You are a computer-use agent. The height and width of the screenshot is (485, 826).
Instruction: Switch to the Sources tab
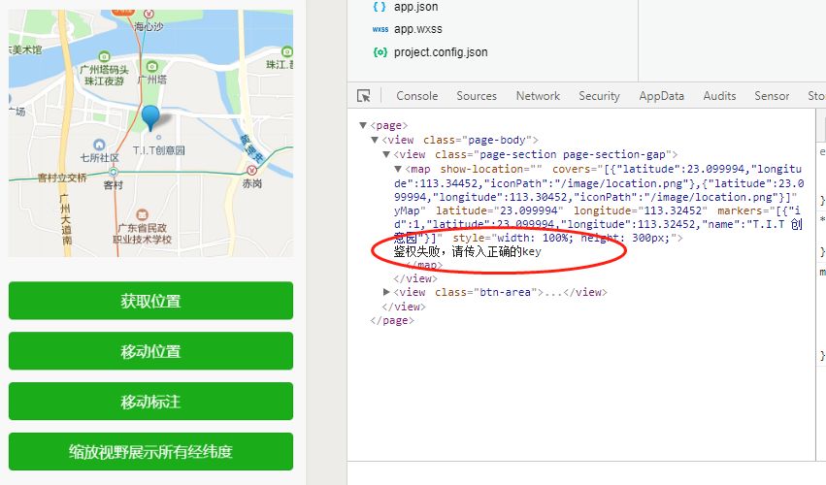coord(477,96)
